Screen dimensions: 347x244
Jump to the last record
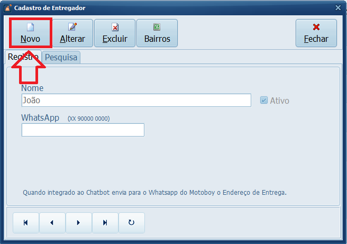[105, 223]
